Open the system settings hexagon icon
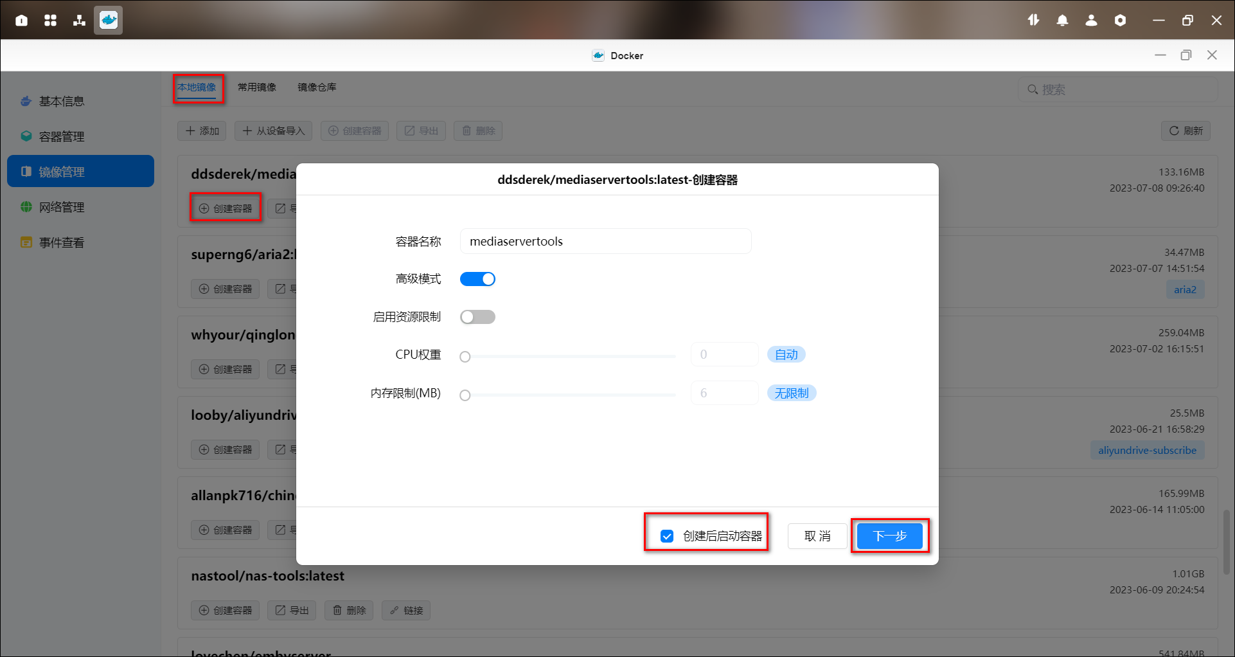Viewport: 1235px width, 657px height. 1120,21
